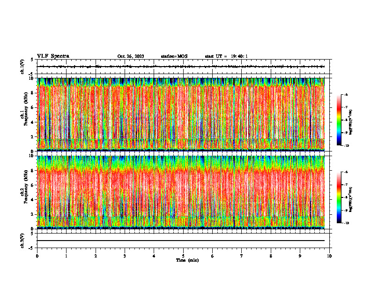This screenshot has width=371, height=287.
Task: Click the '-6' label on ch.1 color bar
Action: [x=346, y=94]
